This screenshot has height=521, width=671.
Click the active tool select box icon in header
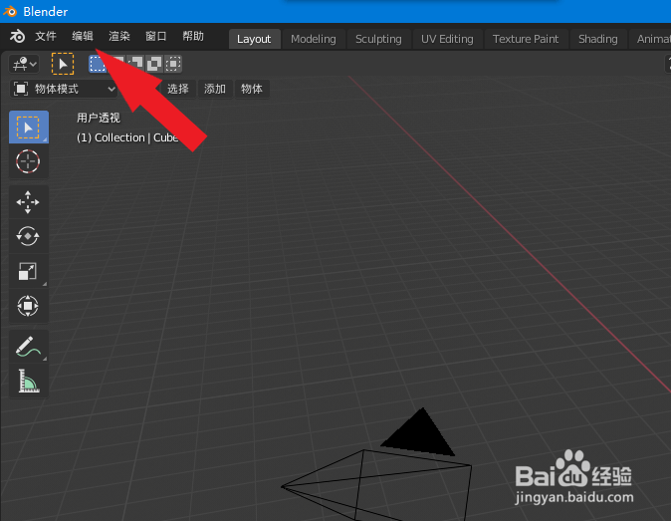coord(63,64)
